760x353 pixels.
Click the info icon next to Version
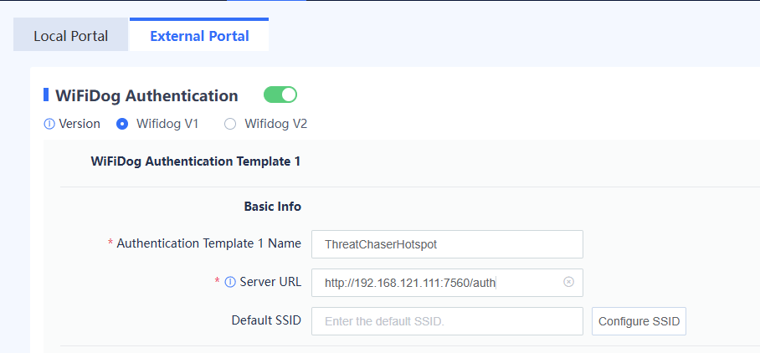(49, 124)
